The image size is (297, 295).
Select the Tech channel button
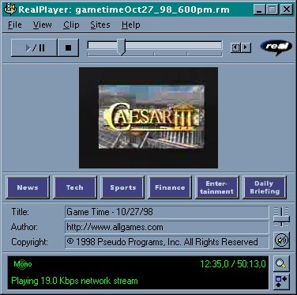75,187
